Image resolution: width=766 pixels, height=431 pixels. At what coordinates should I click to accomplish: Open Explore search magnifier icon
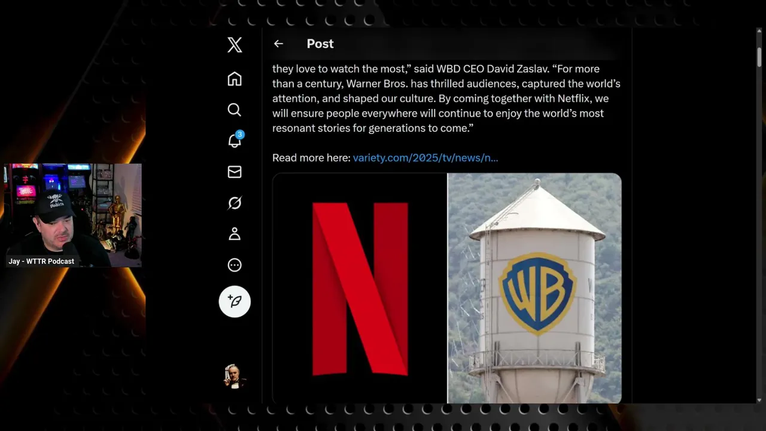click(235, 110)
